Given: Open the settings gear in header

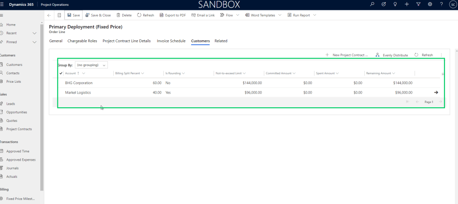Looking at the screenshot, I should coord(430,4).
